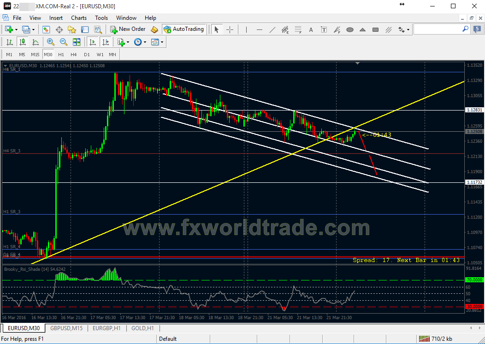
Task: Open the Help menu
Action: tap(150, 18)
